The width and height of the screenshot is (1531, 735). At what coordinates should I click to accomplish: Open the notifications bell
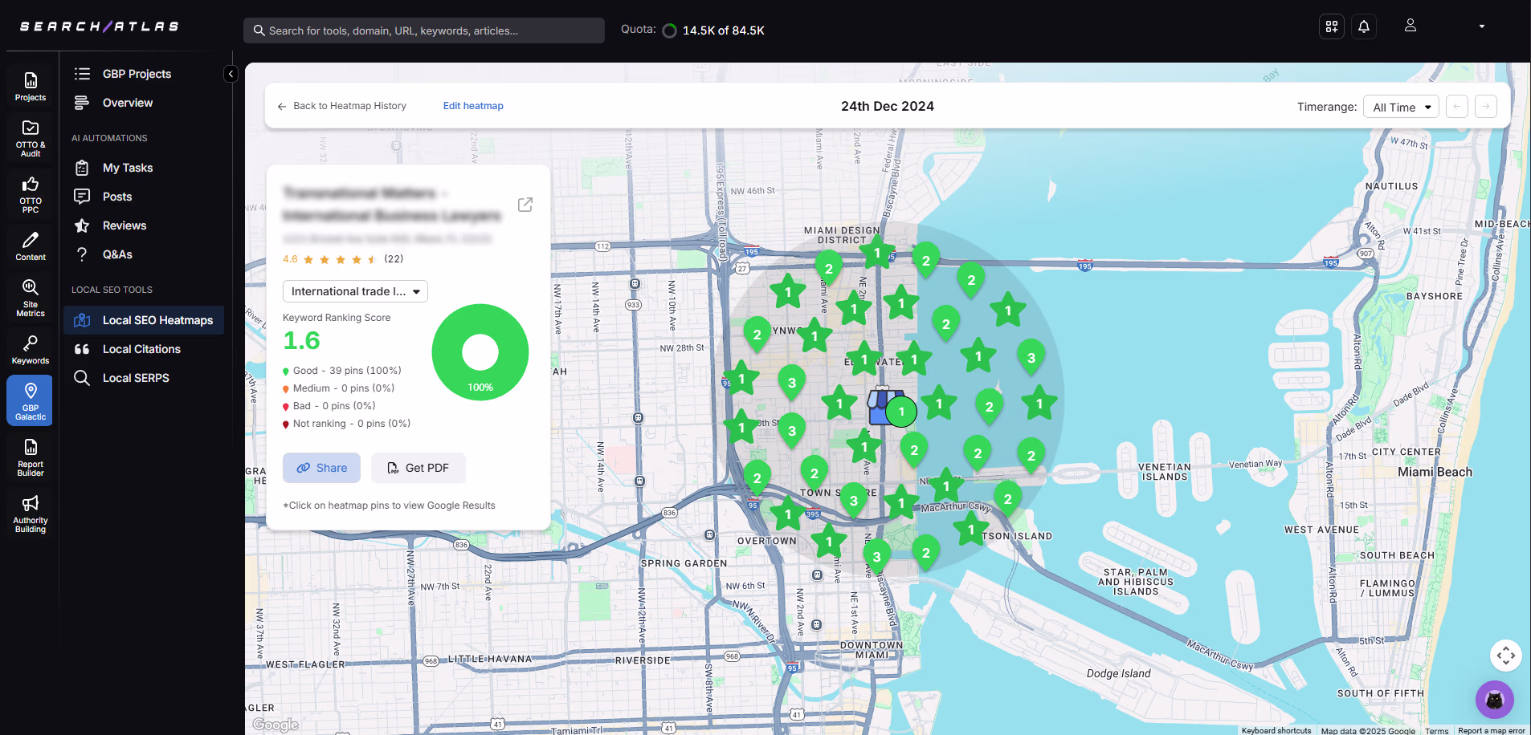[x=1363, y=26]
